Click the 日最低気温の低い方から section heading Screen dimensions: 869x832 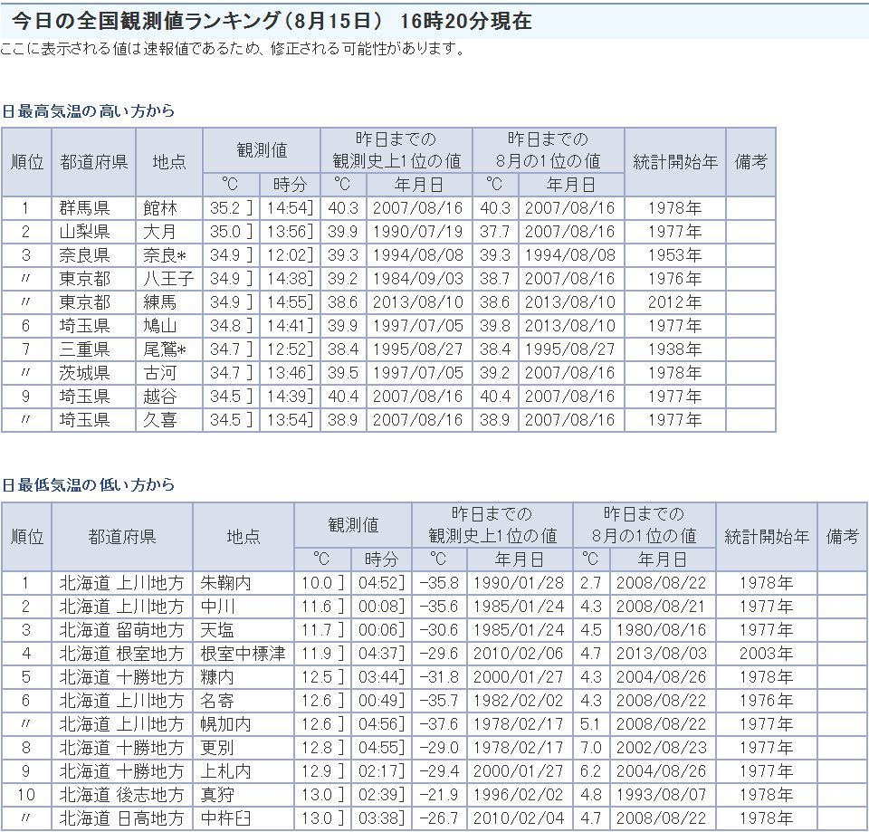tap(88, 485)
